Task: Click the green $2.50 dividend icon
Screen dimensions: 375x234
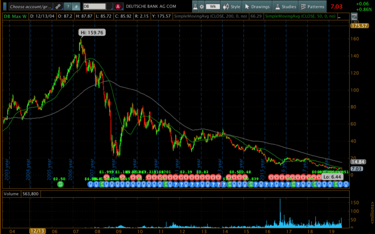Action: coord(60,184)
